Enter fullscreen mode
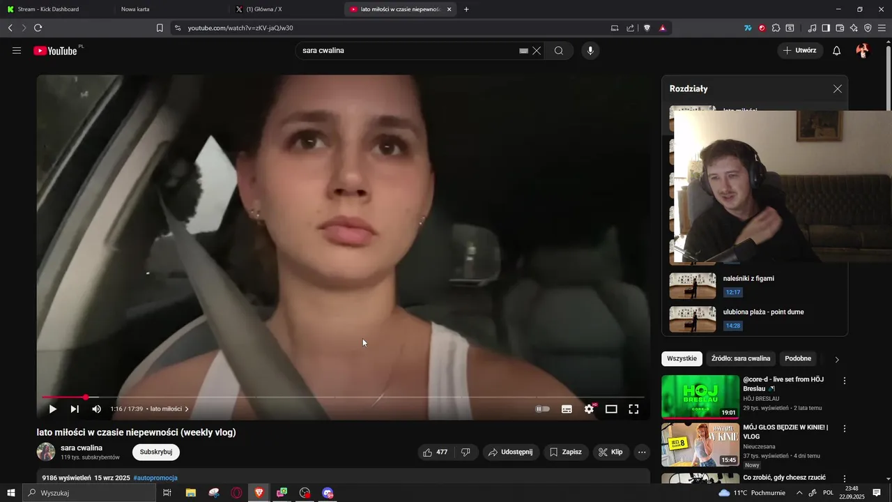892x502 pixels. (633, 409)
